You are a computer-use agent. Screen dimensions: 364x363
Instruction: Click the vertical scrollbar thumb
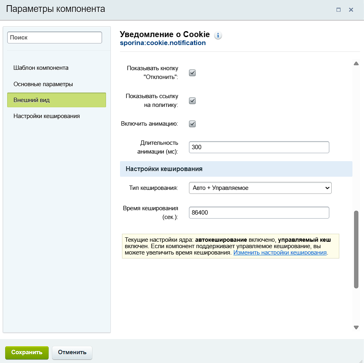(x=356, y=249)
